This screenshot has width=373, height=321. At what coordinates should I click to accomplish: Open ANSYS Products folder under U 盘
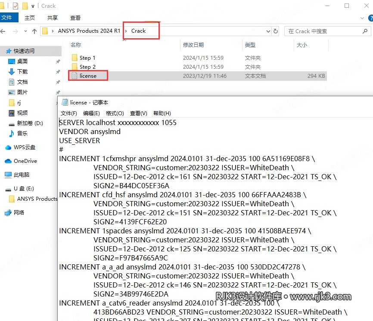(33, 199)
